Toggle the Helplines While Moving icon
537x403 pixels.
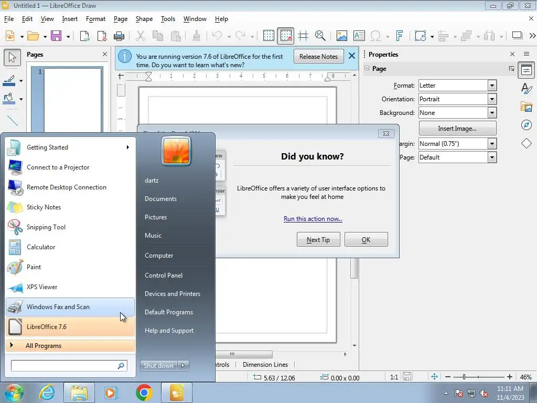coord(303,36)
